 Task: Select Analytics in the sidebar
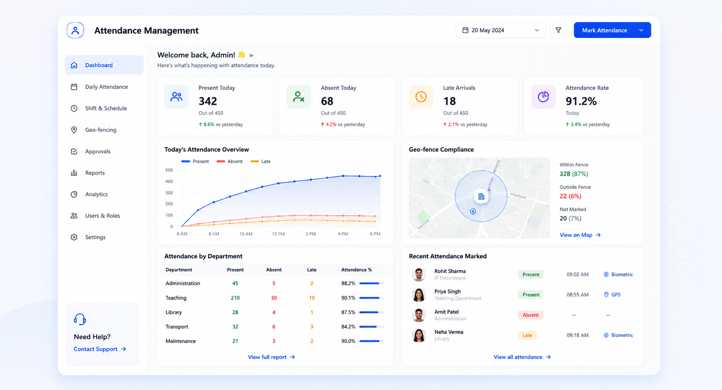pos(104,194)
